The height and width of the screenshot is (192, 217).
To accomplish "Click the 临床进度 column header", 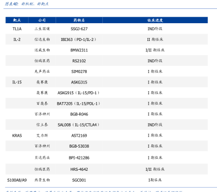I will [x=155, y=20].
